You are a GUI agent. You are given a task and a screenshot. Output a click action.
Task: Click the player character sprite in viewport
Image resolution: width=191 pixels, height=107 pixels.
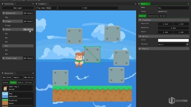point(79,59)
